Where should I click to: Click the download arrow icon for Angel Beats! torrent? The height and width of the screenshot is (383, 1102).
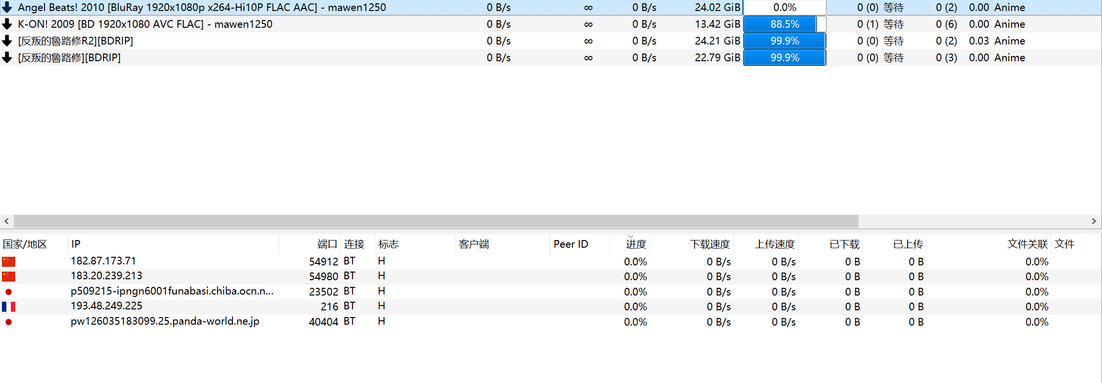tap(7, 7)
